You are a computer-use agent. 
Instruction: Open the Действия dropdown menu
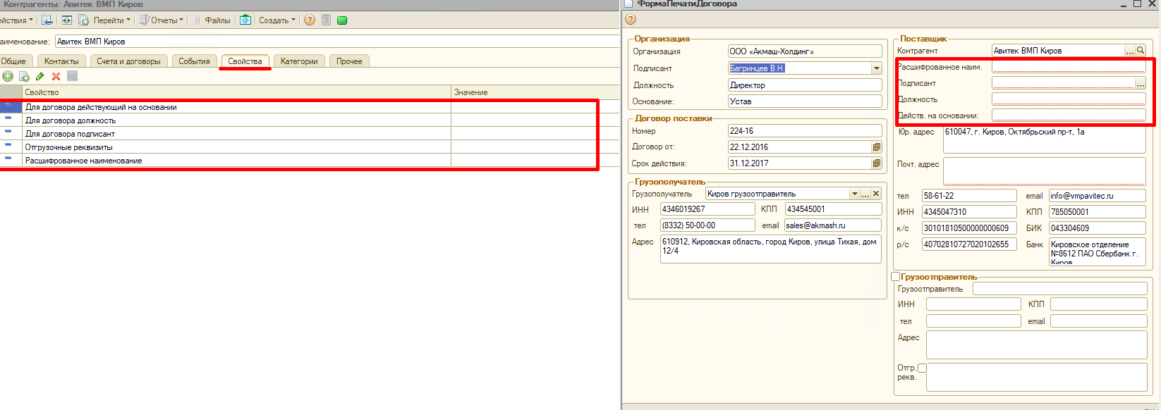tap(16, 20)
